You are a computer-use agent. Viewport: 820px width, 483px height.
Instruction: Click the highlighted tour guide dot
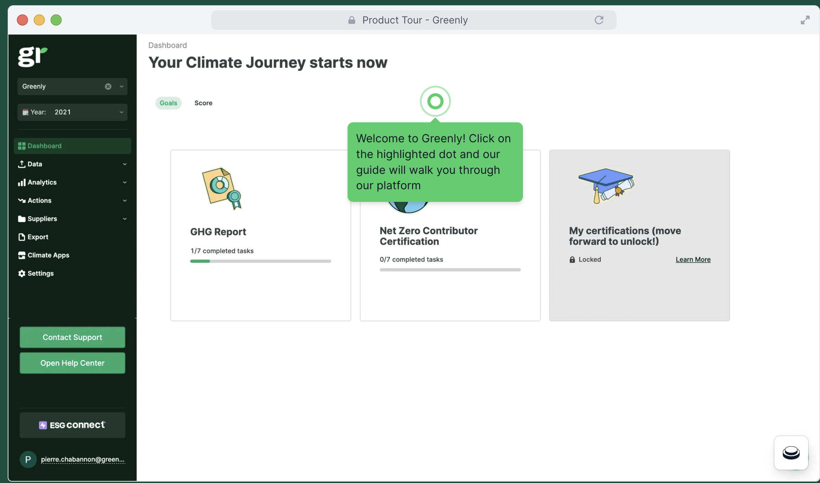coord(435,101)
